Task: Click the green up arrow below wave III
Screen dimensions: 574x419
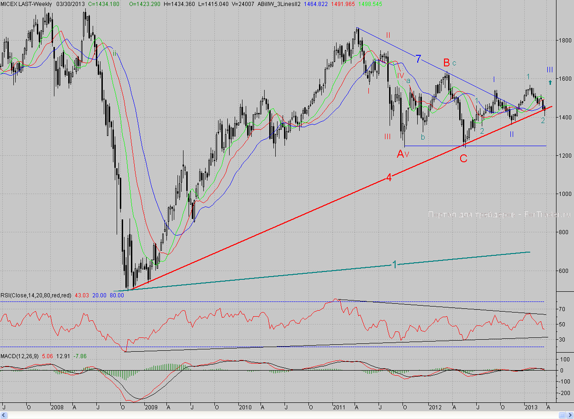Action: (550, 83)
